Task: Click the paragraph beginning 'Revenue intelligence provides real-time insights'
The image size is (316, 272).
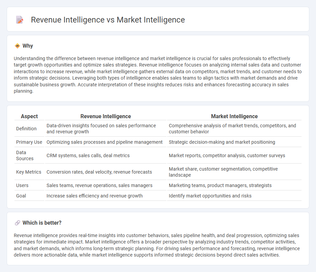Action: 157,245
